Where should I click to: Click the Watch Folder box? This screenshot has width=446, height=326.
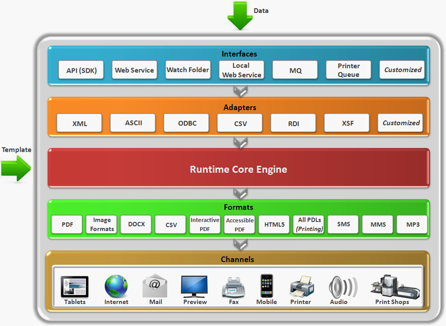click(x=188, y=70)
